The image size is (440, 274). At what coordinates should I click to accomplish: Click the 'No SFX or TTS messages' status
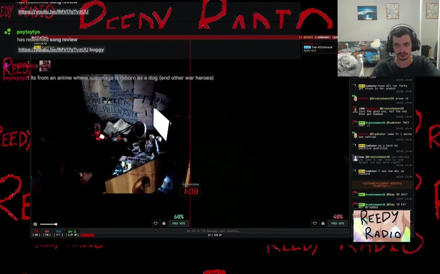(214, 231)
